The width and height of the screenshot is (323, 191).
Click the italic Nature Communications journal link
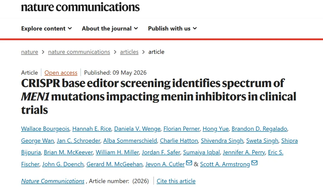pos(53,181)
